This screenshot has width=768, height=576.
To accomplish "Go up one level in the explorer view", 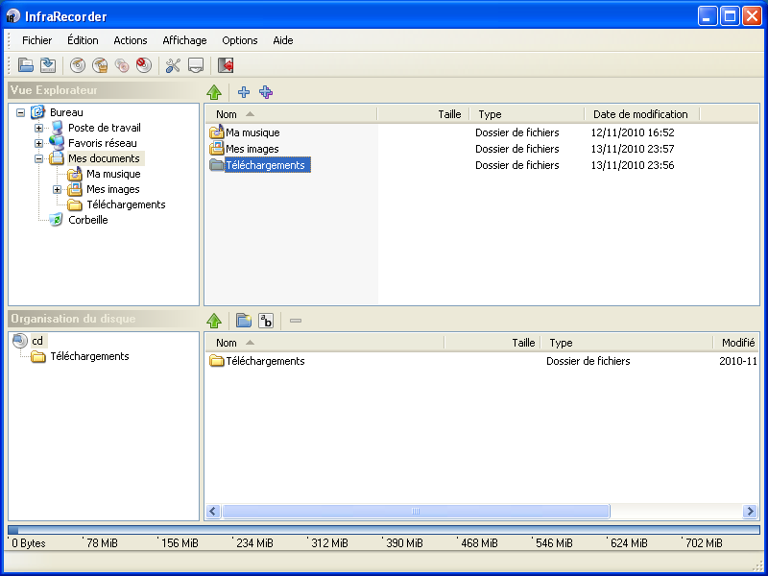I will (215, 92).
